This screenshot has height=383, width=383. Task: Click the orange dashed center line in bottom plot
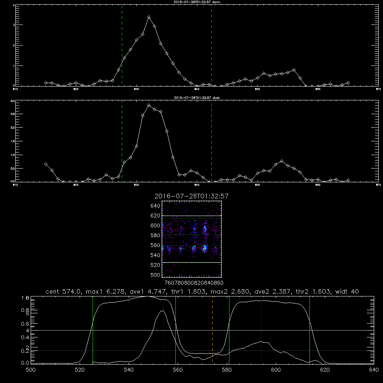coord(212,330)
